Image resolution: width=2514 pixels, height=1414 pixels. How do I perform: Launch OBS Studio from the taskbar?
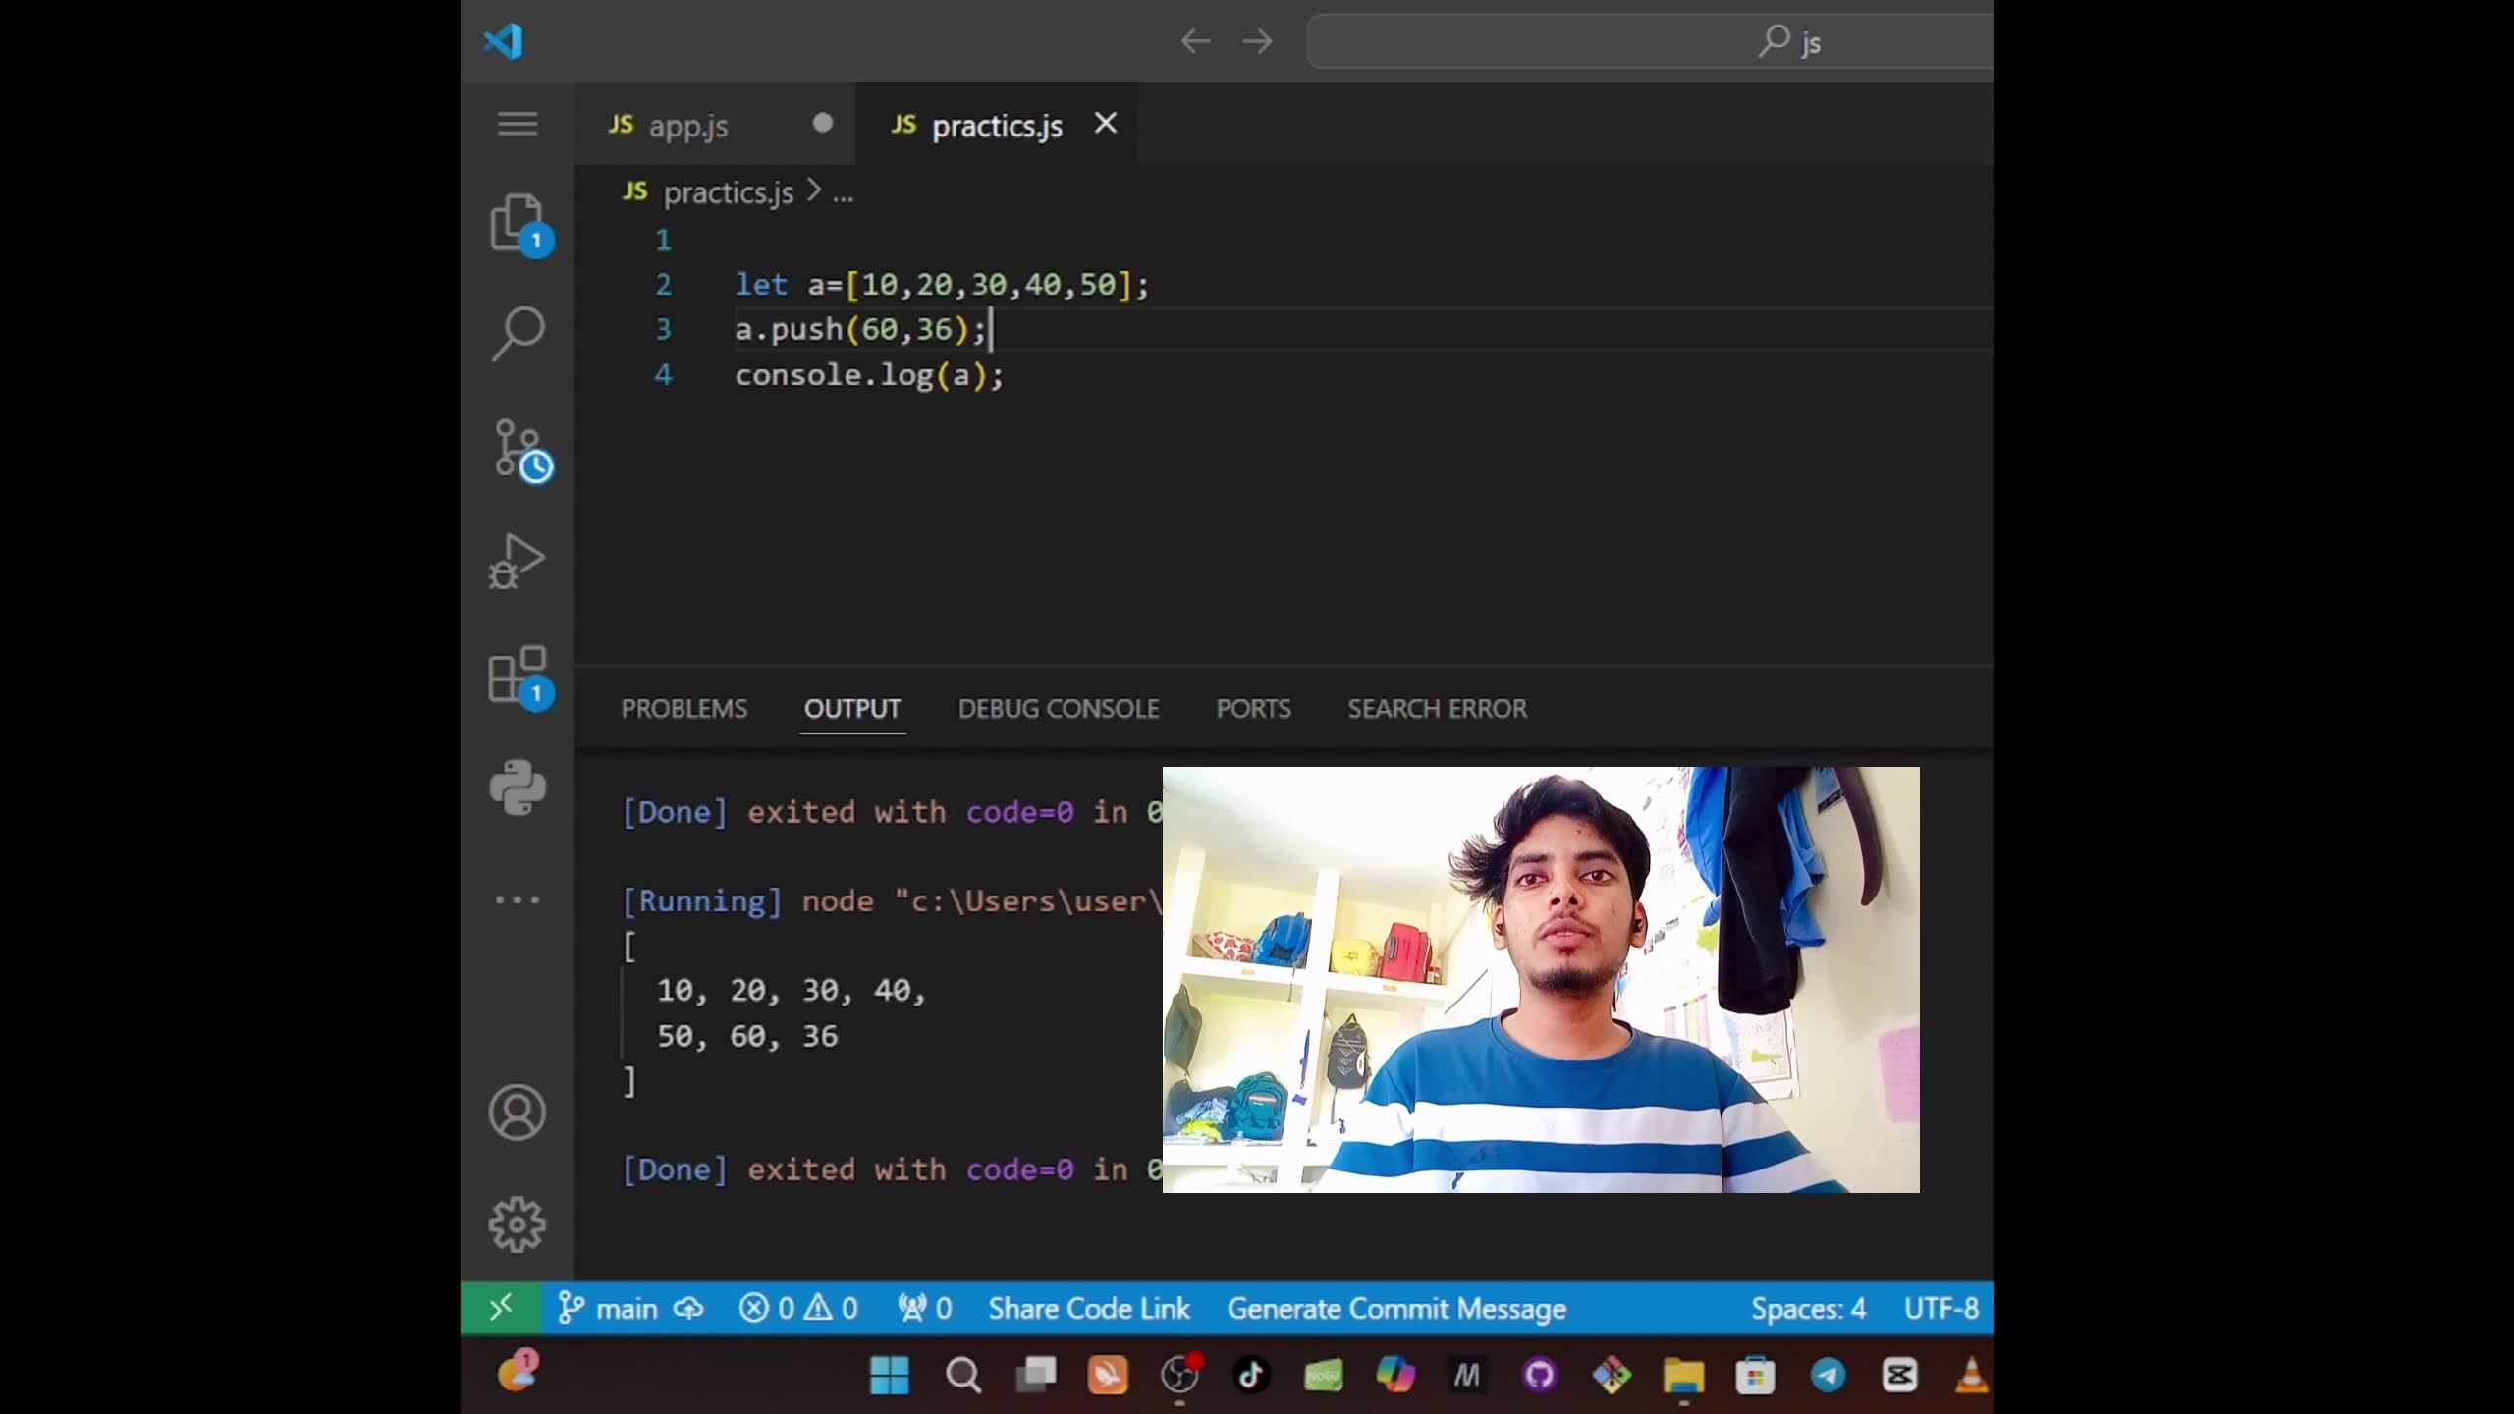[x=1178, y=1375]
